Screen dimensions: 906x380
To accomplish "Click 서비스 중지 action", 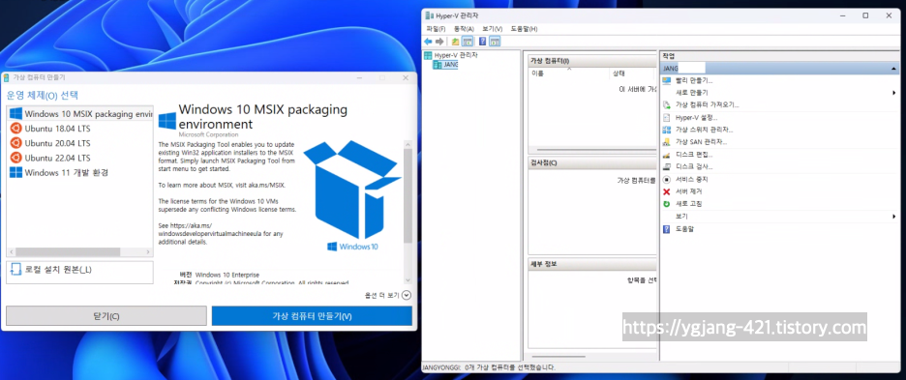I will pyautogui.click(x=692, y=179).
